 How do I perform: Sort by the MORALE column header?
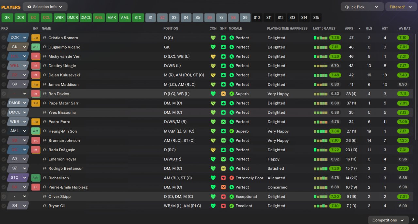(x=235, y=28)
